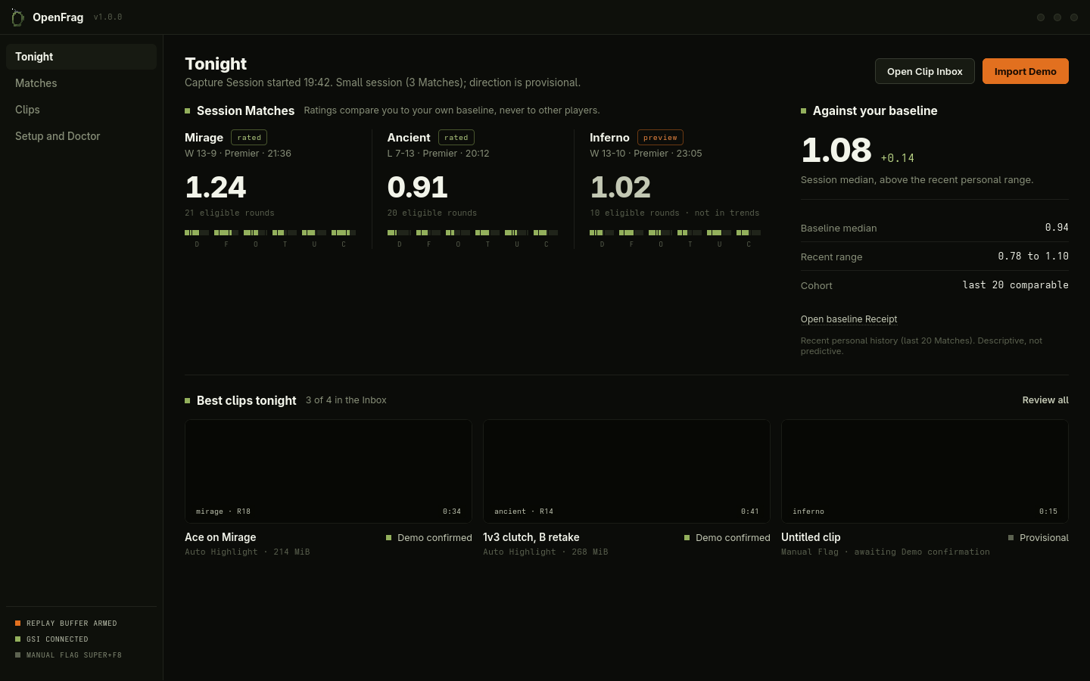Click the Untitled clip title
The width and height of the screenshot is (1090, 681).
pos(811,537)
